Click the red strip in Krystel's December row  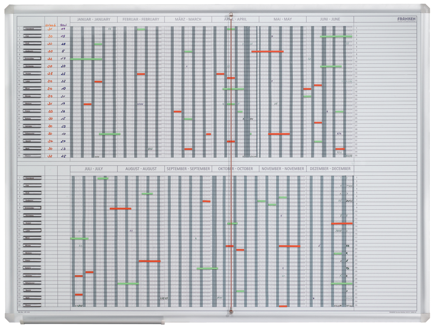342,223
